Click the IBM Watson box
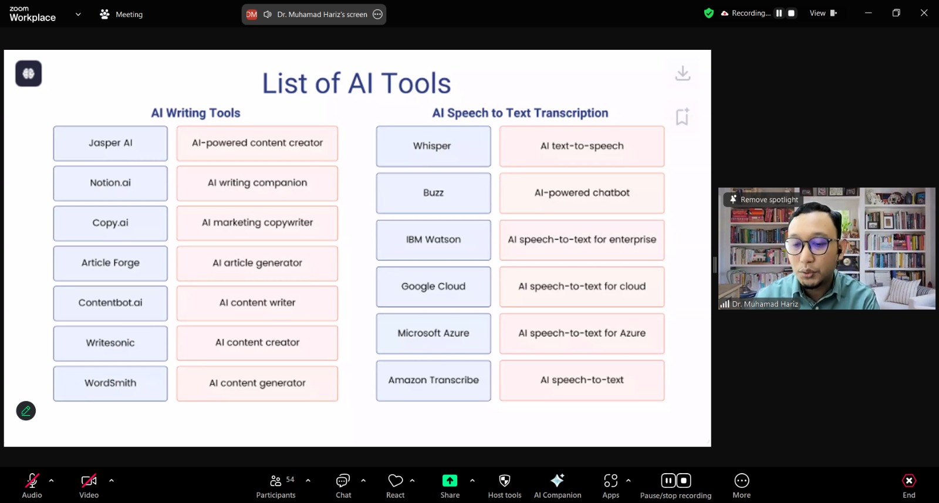 click(x=433, y=240)
